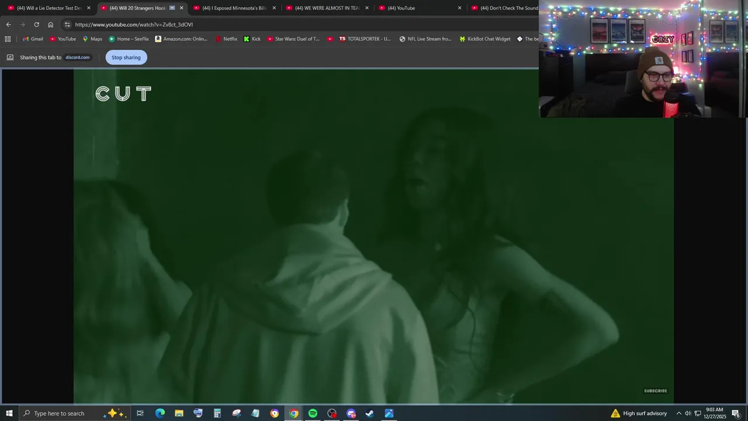The image size is (748, 421).
Task: Open the Maps bookmark
Action: pos(92,39)
